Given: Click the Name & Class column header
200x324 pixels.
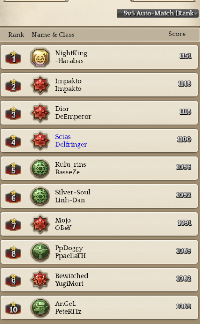Looking at the screenshot, I should (53, 35).
